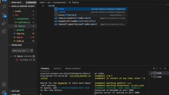Select removeFragmentSpreadFromDocument suggestion
169x95 pixels.
[x=91, y=24]
